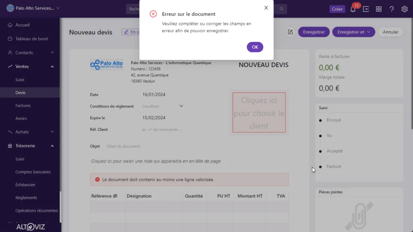Open the Enregistrer et dropdown button
Screen dimensions: 413x232
[353, 32]
